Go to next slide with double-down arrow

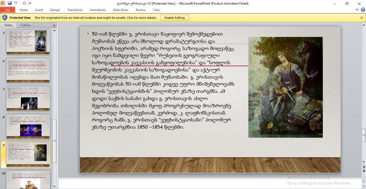(x=364, y=172)
